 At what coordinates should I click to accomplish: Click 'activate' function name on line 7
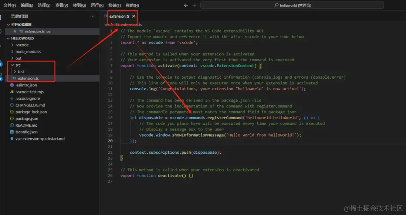tap(167, 66)
